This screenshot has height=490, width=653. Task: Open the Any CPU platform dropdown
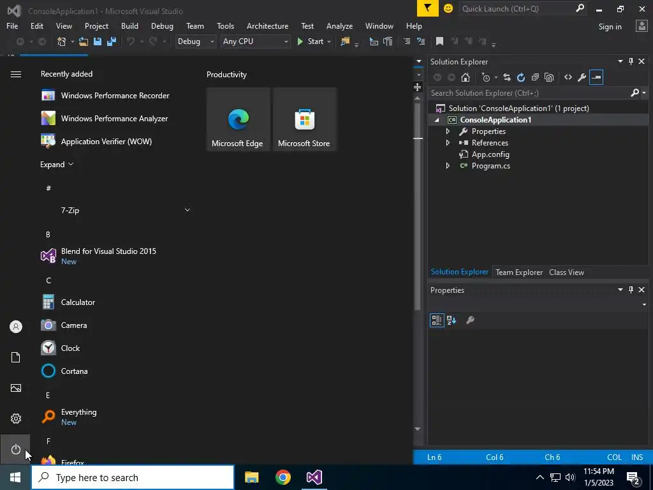(255, 41)
